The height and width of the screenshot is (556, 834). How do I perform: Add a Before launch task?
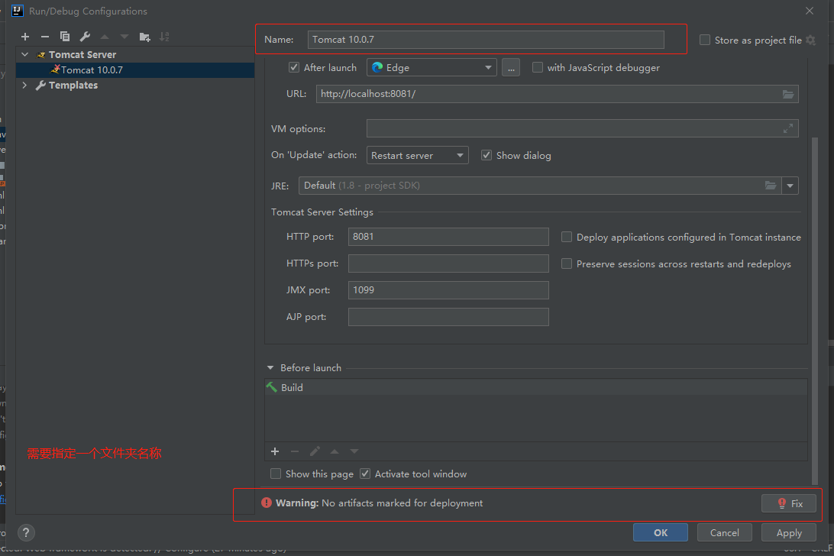[274, 451]
